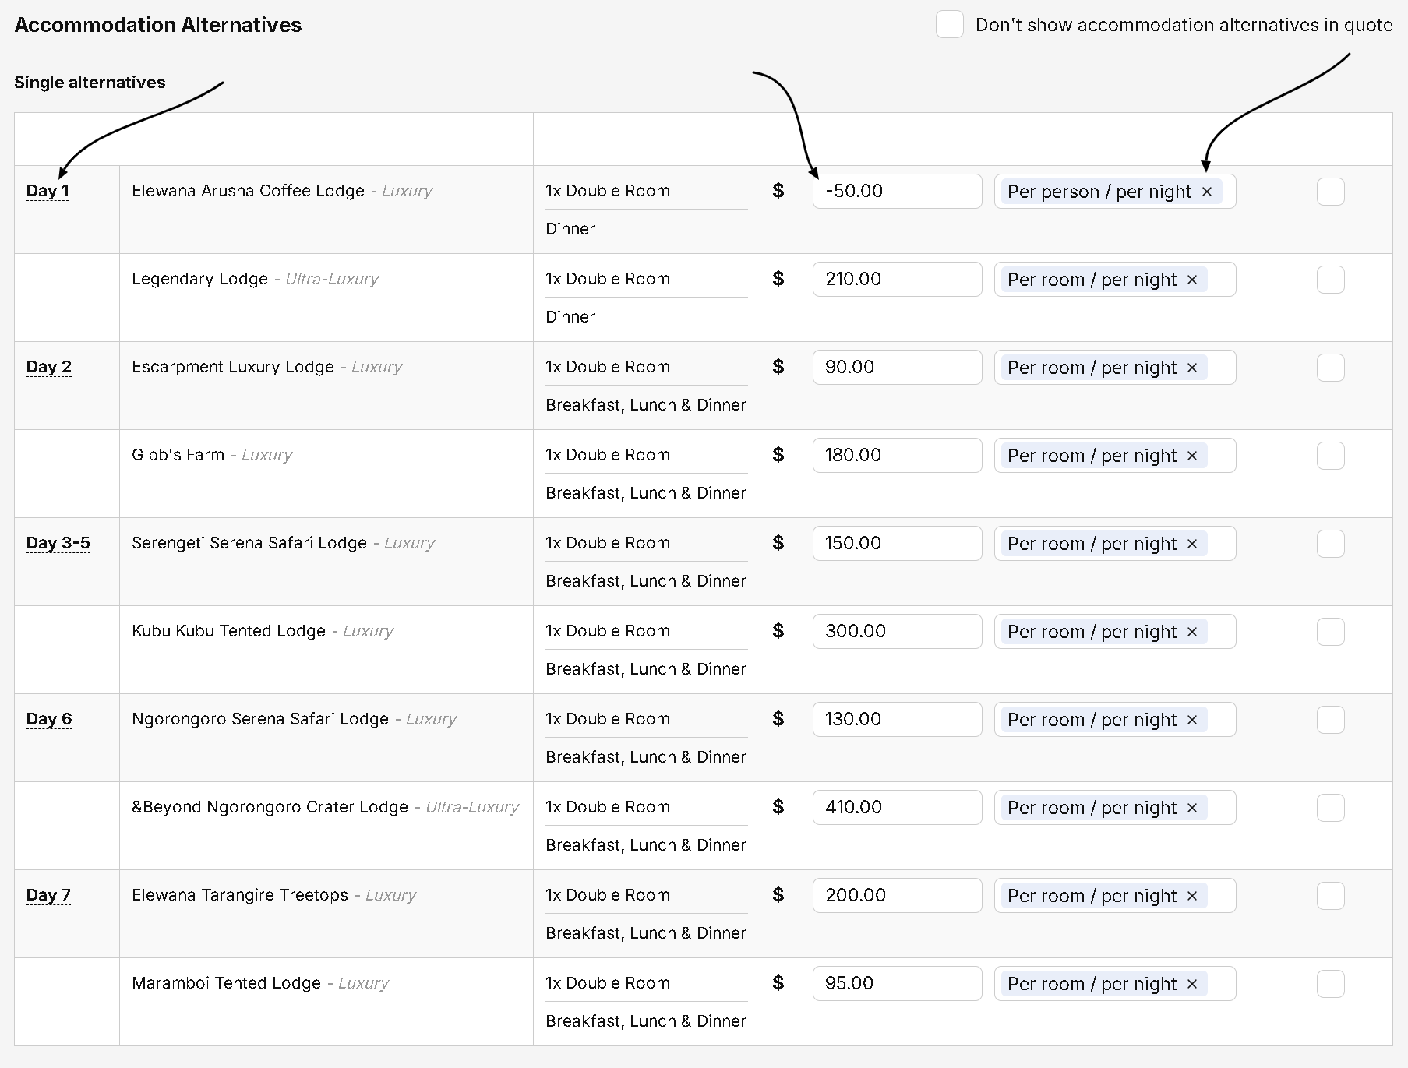Toggle the &Beyond Ngorongoro Crater Lodge checkbox

tap(1331, 808)
